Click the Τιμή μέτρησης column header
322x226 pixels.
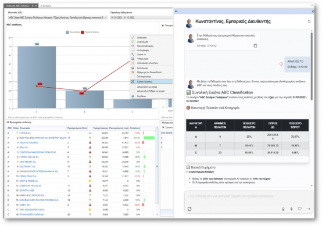[x=100, y=128]
